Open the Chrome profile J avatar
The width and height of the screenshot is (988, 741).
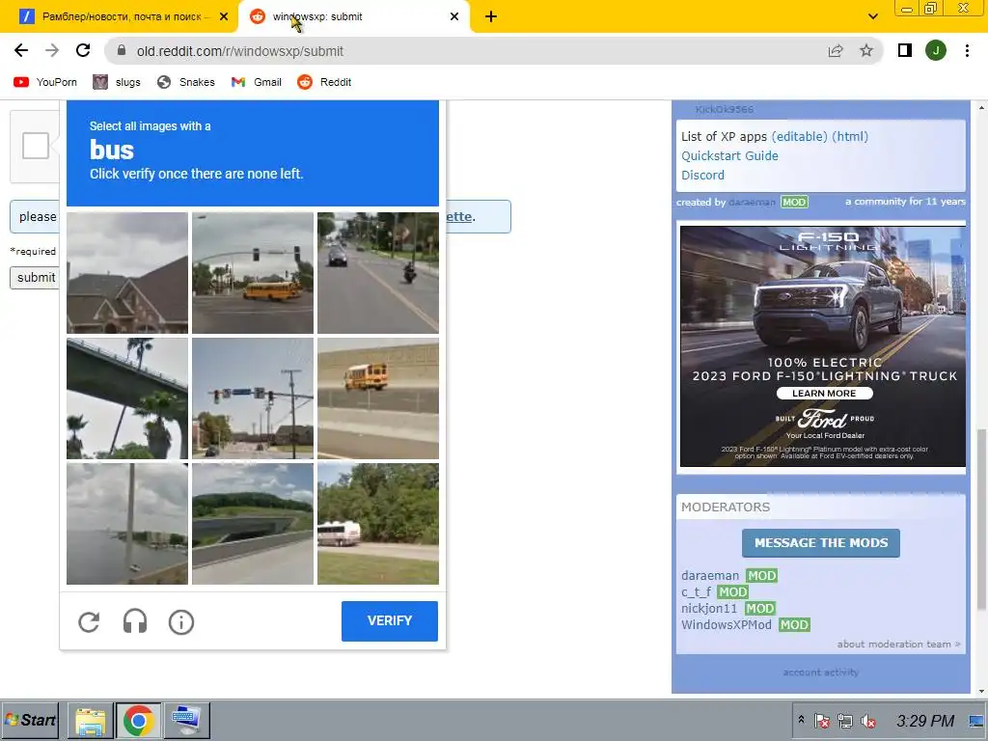(x=936, y=50)
